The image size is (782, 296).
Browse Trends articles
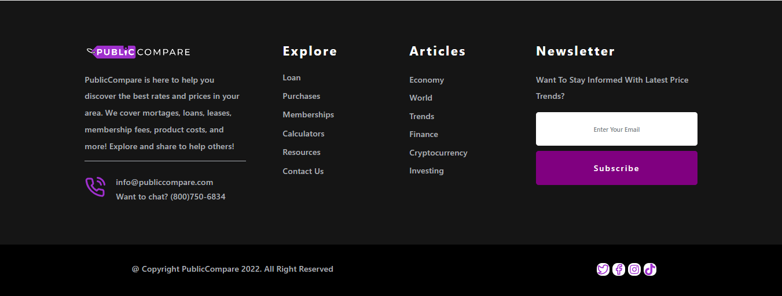tap(422, 116)
